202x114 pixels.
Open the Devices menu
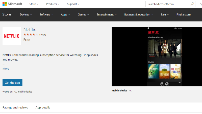tap(26, 15)
